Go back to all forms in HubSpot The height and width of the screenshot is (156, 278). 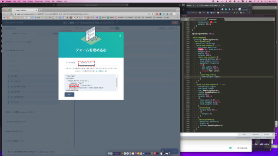[x=14, y=23]
